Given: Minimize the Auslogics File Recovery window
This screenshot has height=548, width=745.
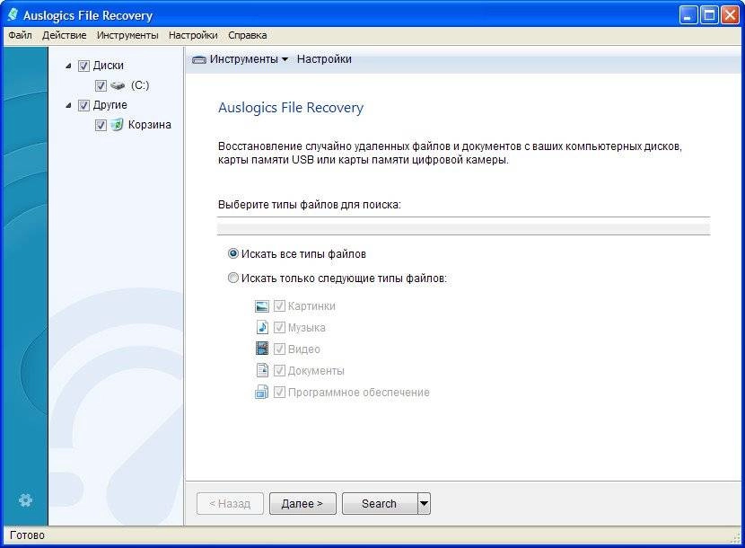Looking at the screenshot, I should tap(688, 14).
